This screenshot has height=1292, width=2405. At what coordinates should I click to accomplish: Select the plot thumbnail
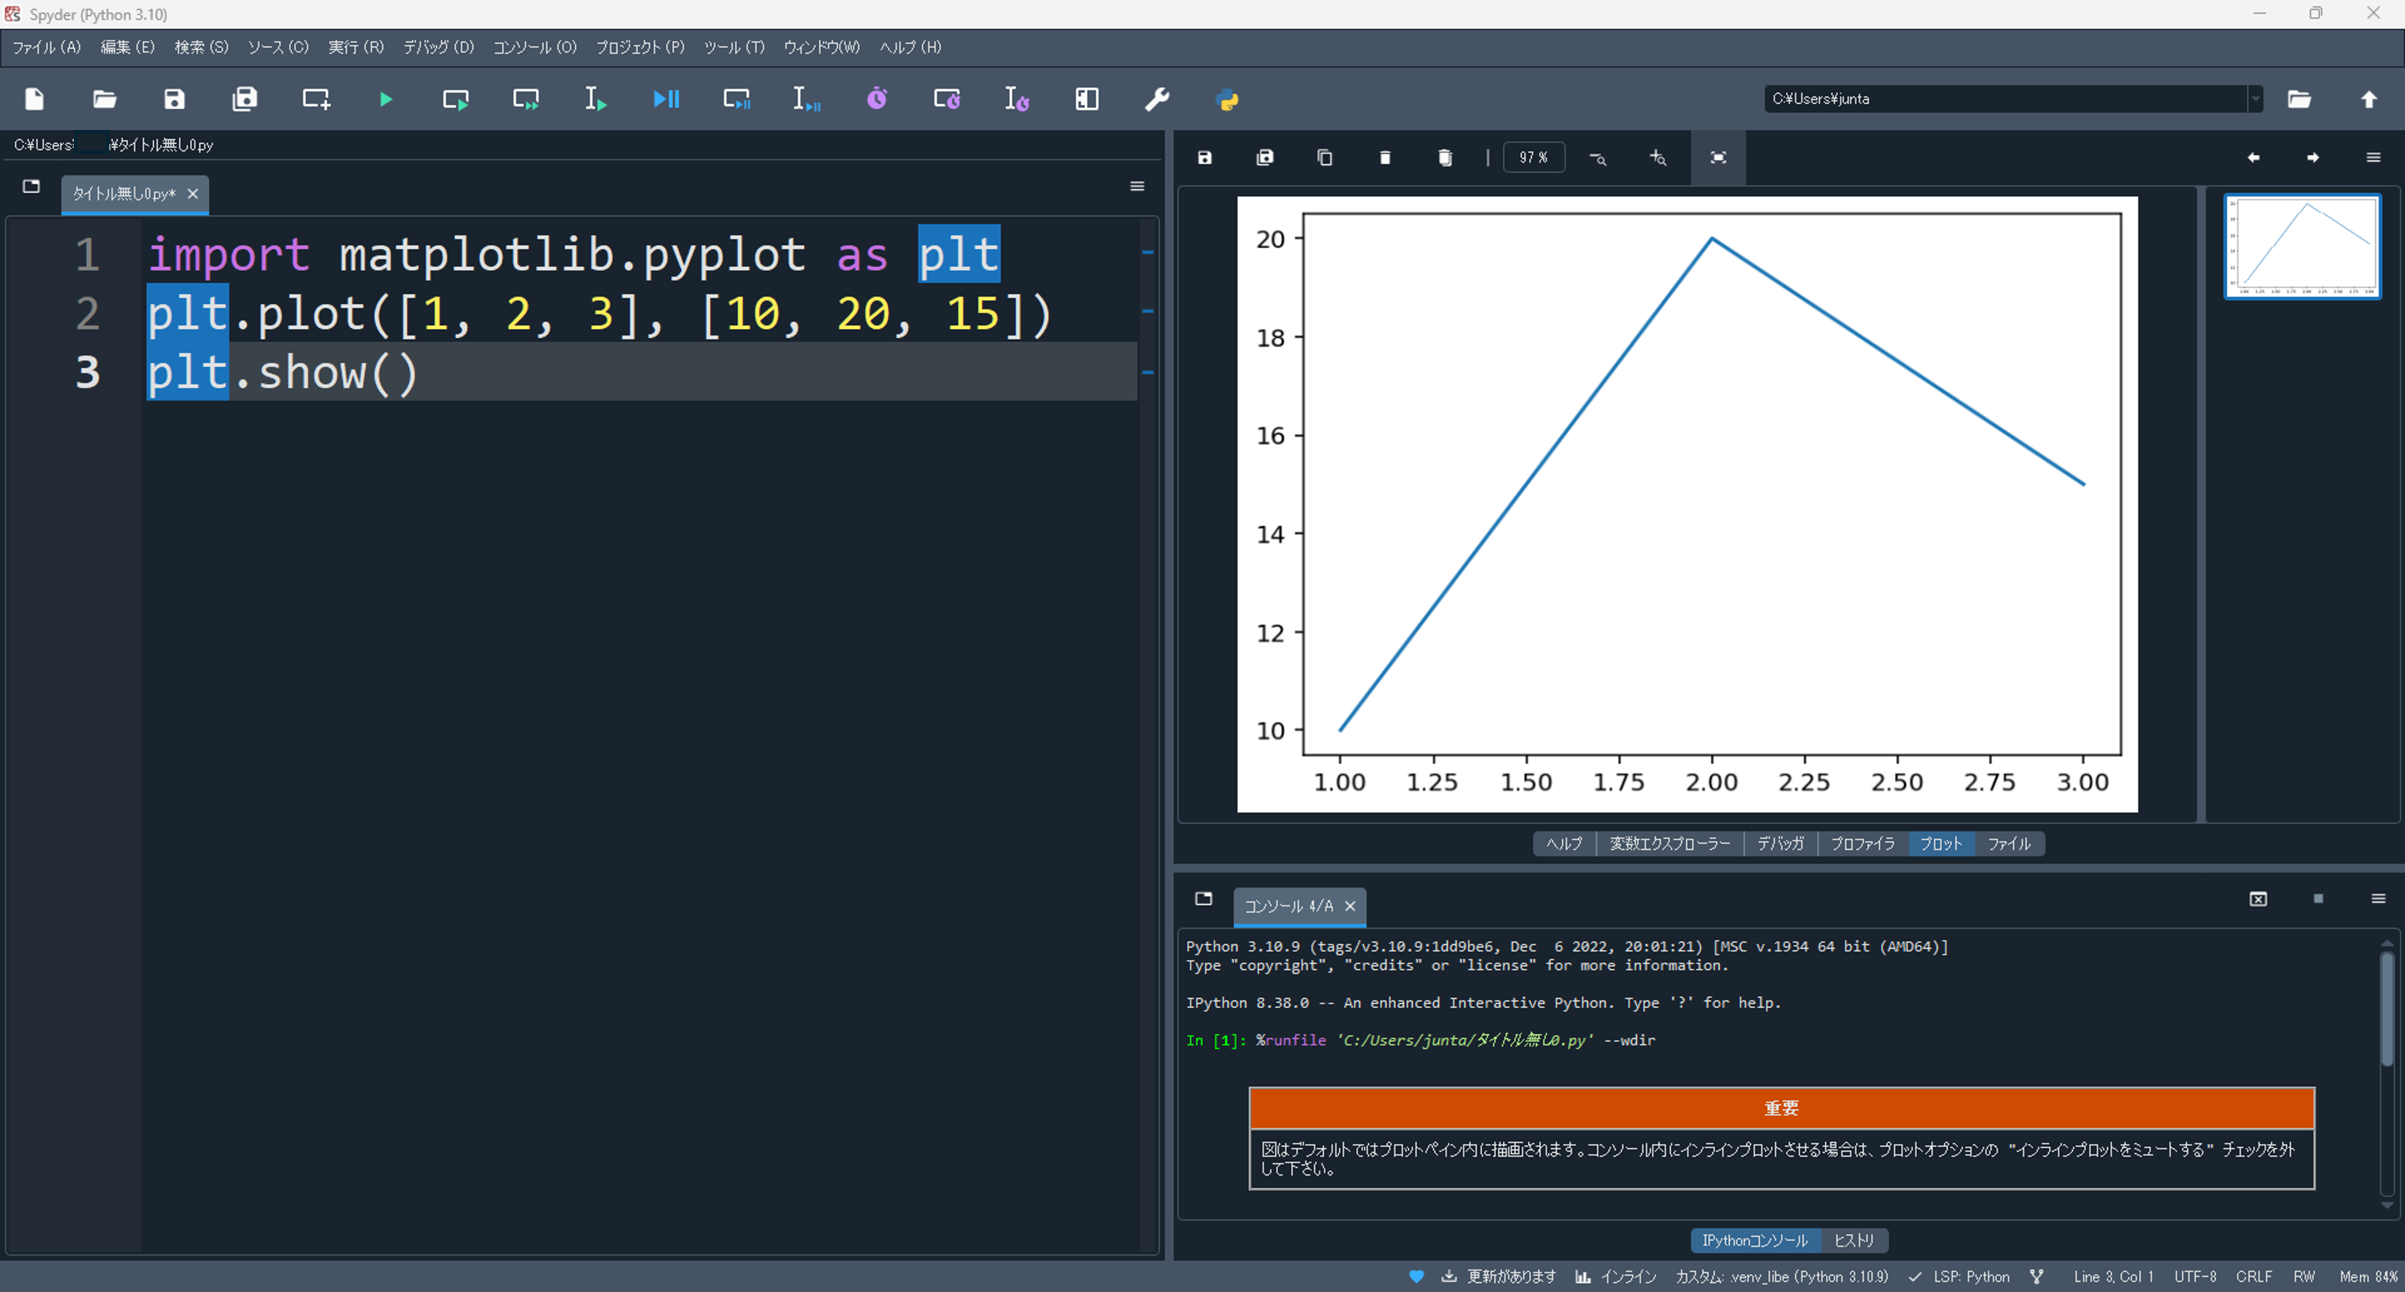[2302, 247]
